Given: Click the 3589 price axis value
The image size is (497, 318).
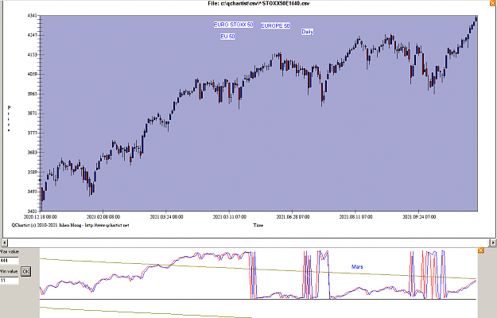Looking at the screenshot, I should pos(33,173).
